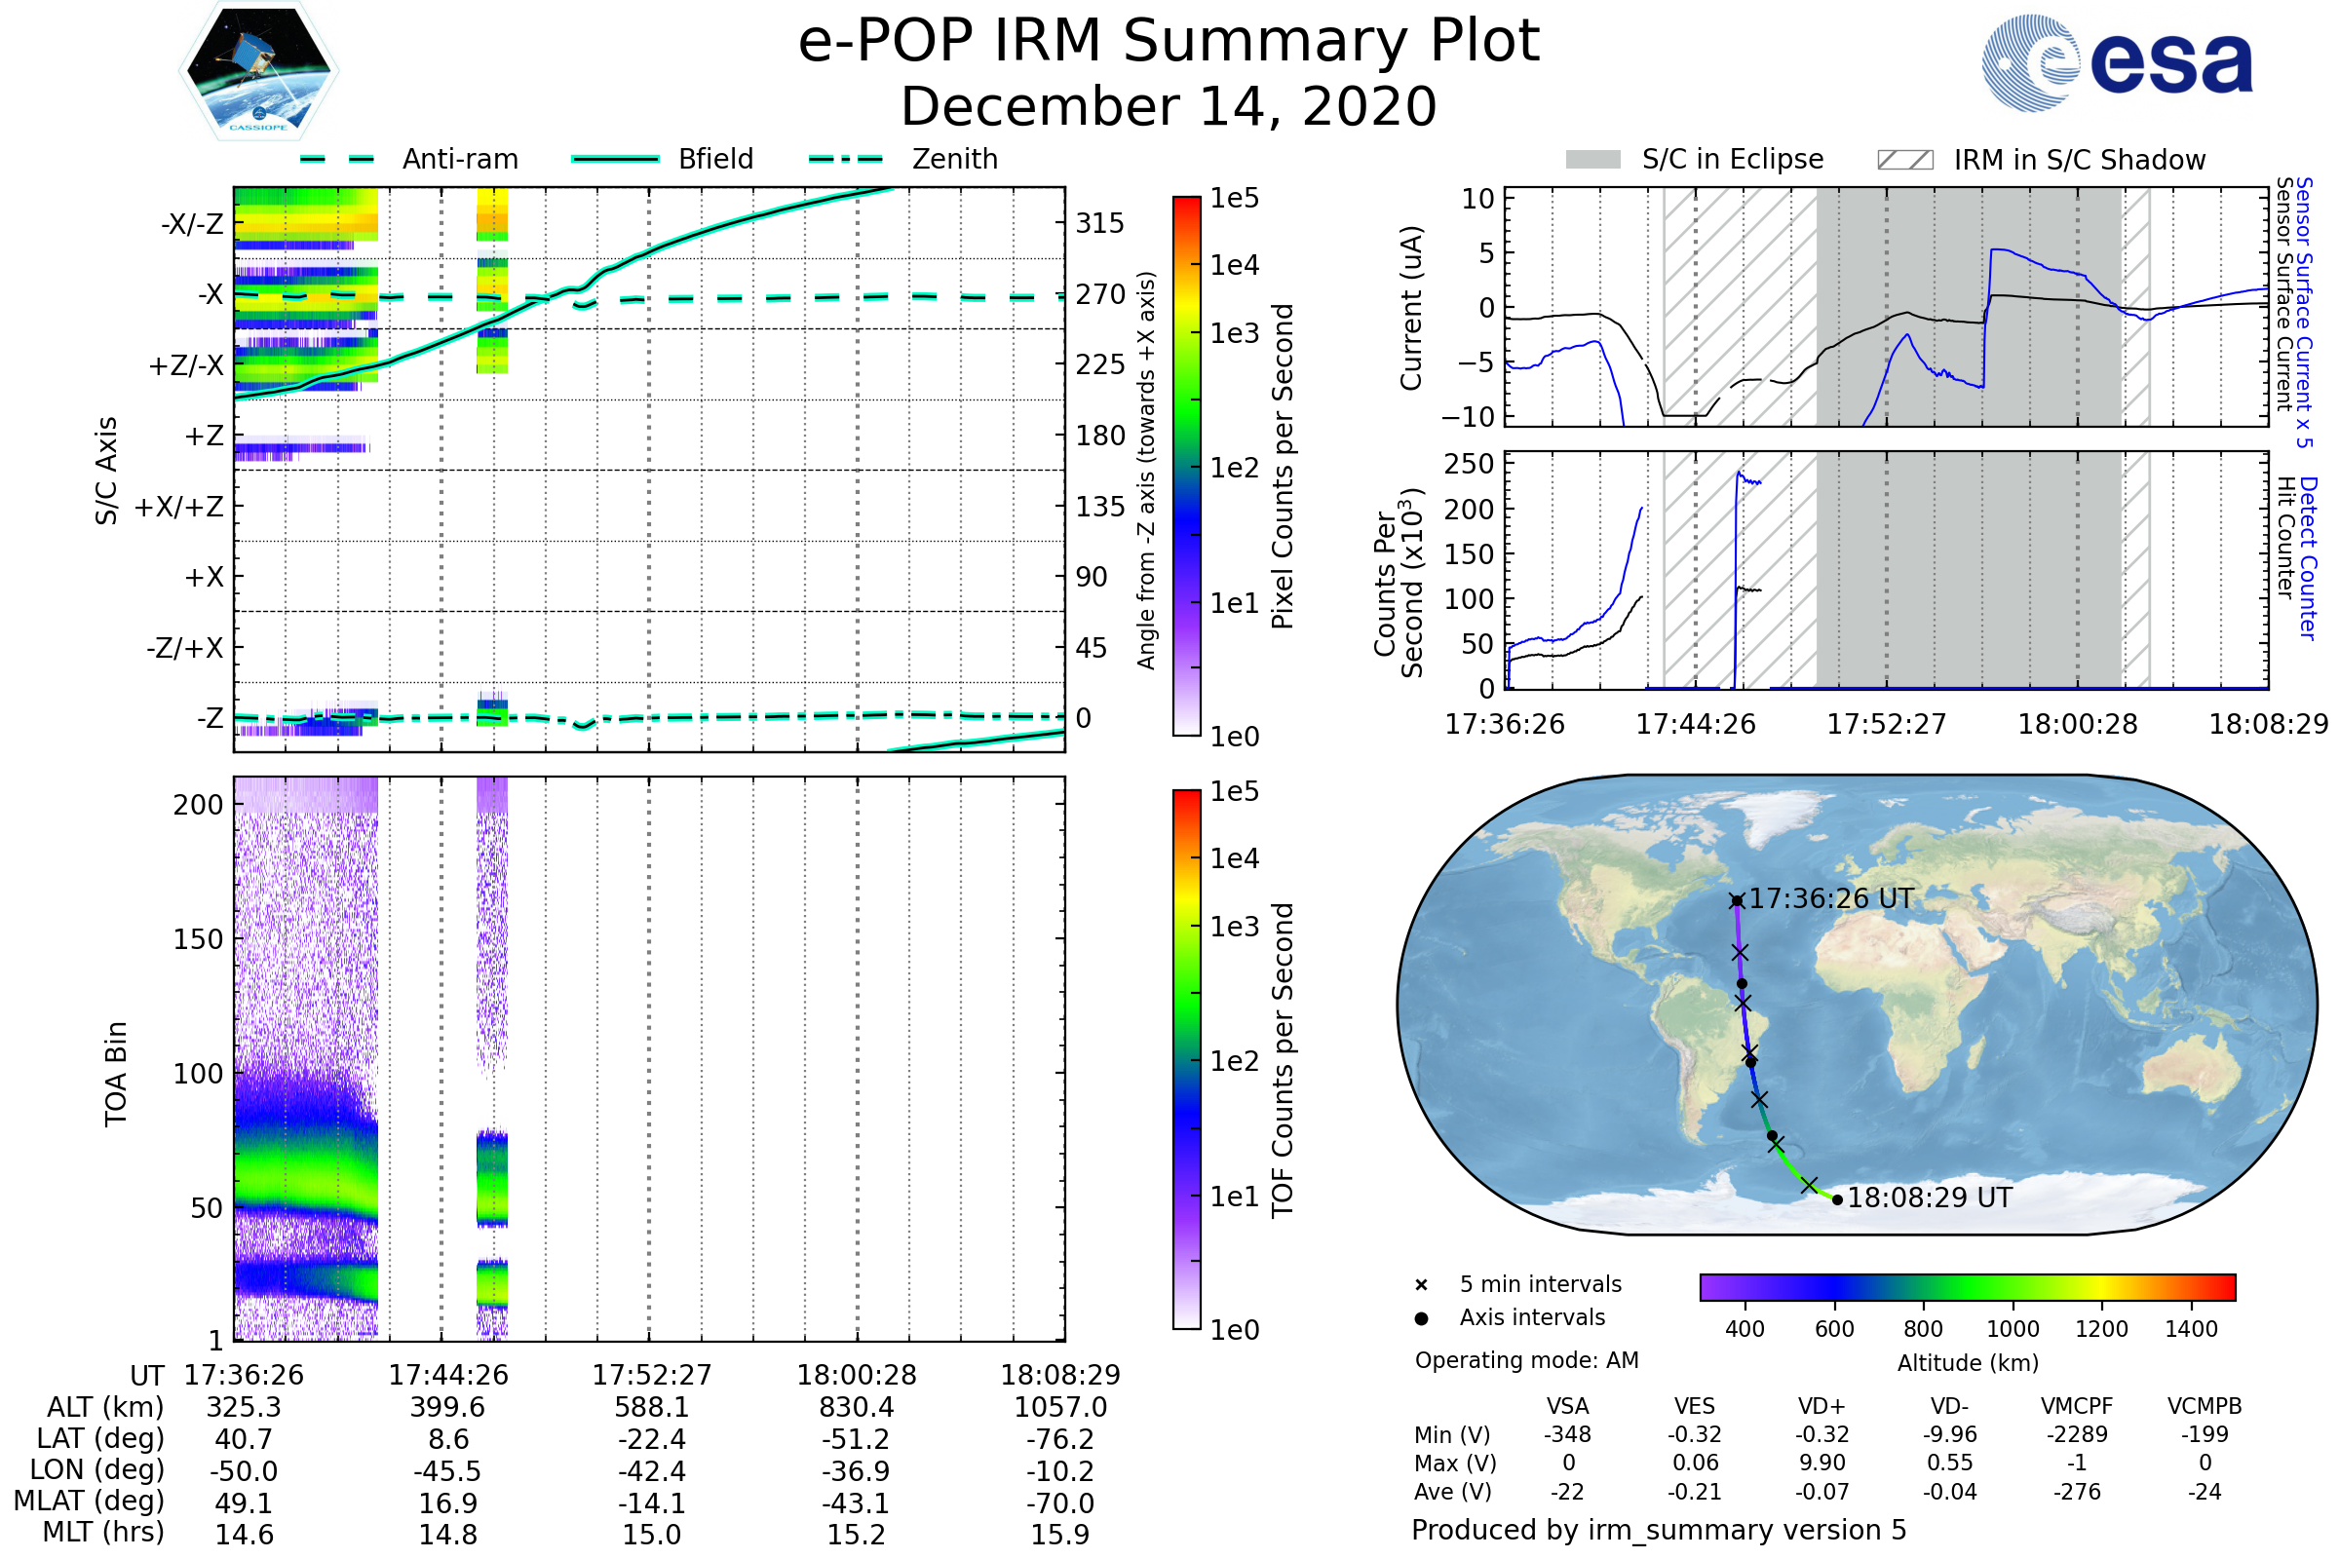Viewport: 2339px width, 1559px height.
Task: Click the e-POP IRM Summary Plot title
Action: coord(1169,42)
